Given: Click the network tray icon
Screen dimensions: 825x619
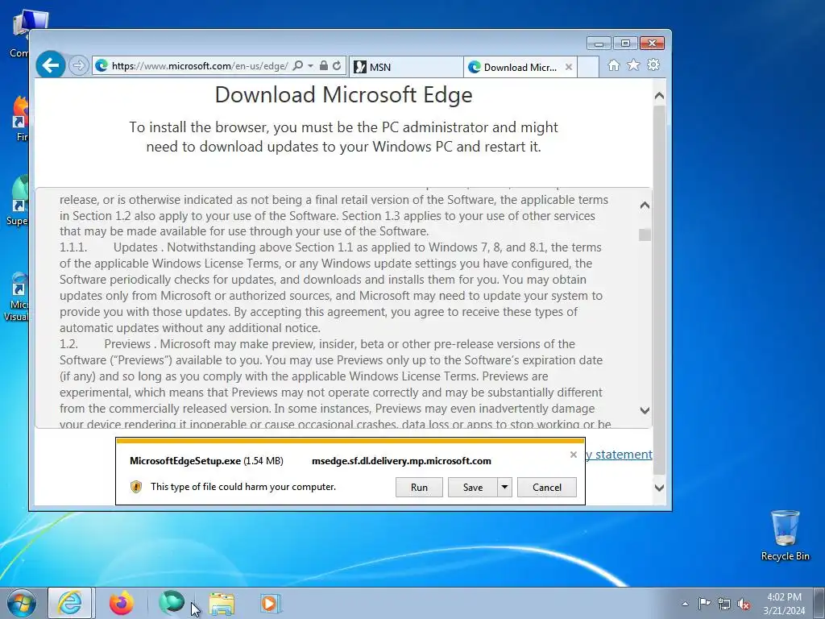Looking at the screenshot, I should (x=724, y=604).
